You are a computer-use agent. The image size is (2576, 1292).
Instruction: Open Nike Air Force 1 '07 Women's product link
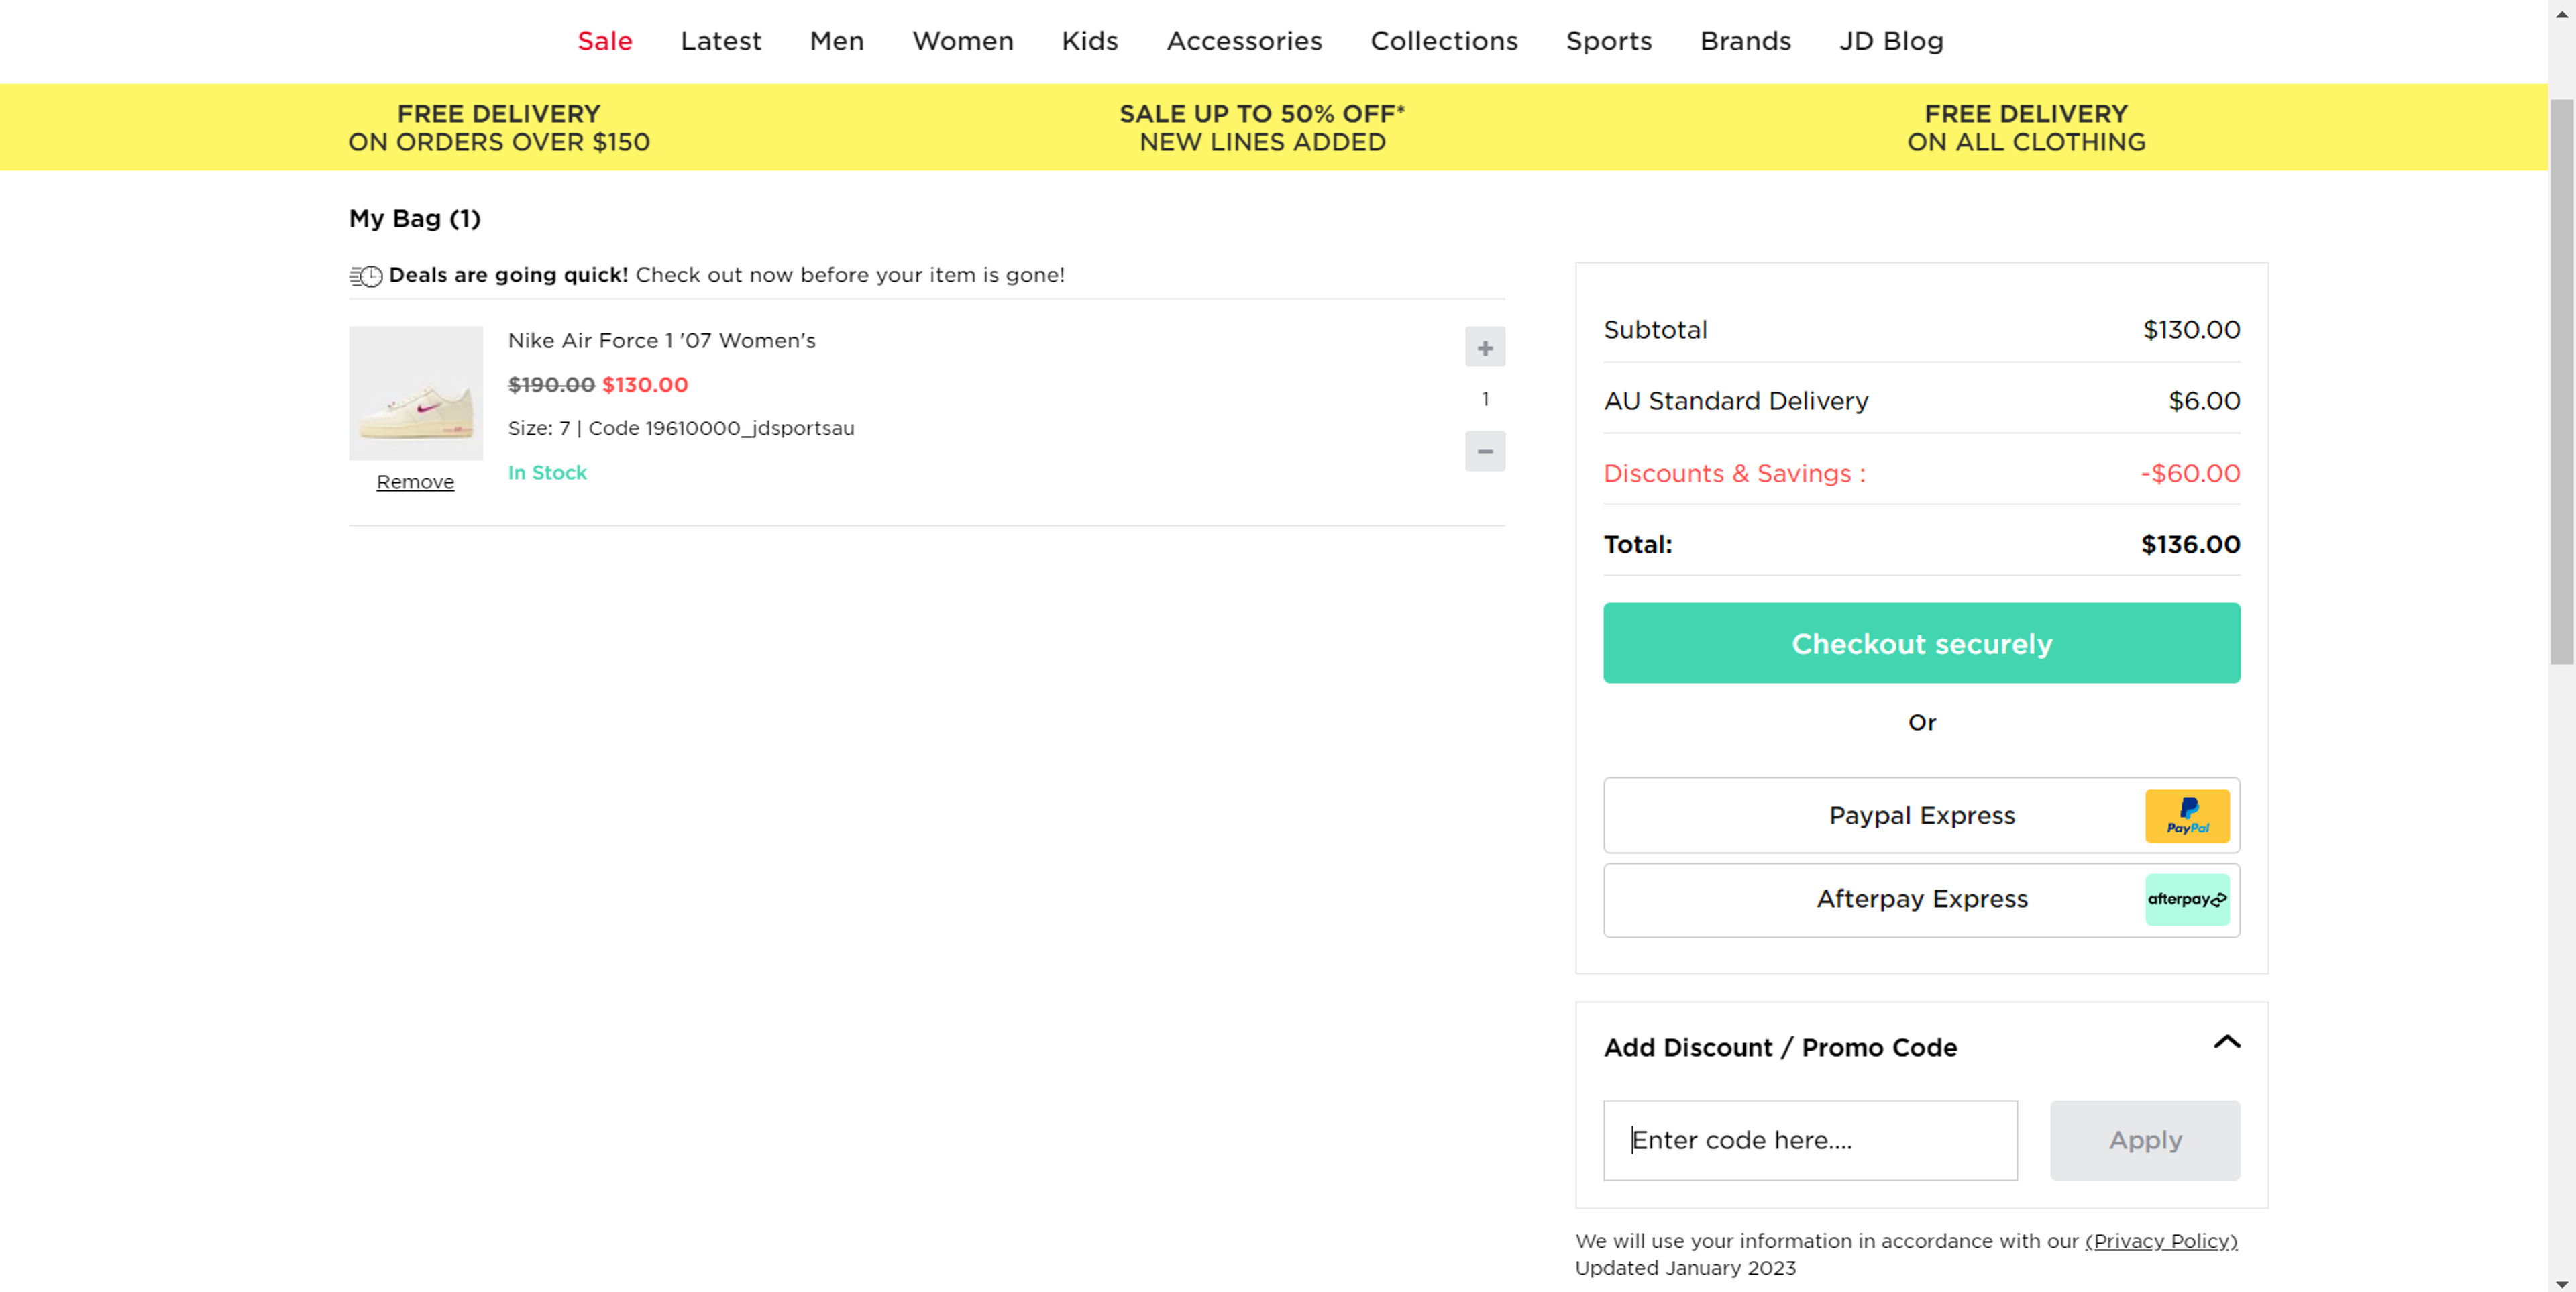tap(661, 341)
